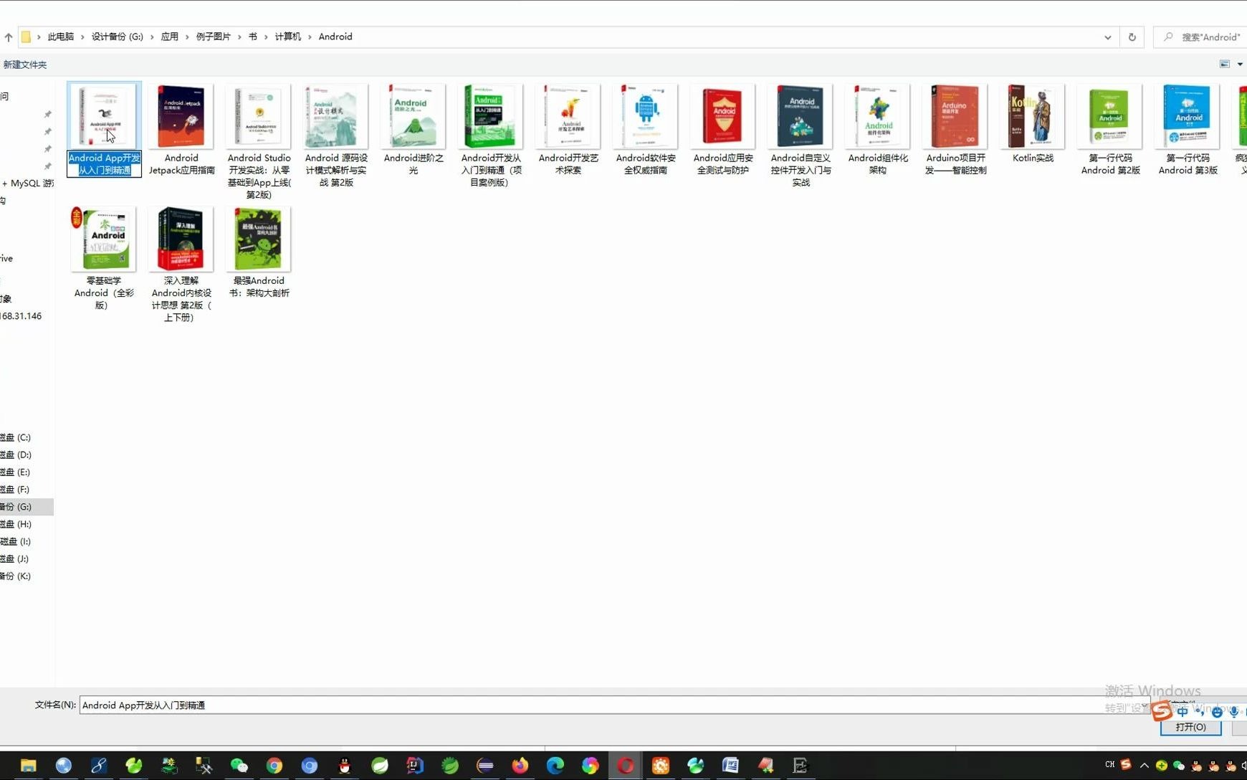The width and height of the screenshot is (1247, 780).
Task: Click the refresh icon in the address bar
Action: (x=1132, y=37)
